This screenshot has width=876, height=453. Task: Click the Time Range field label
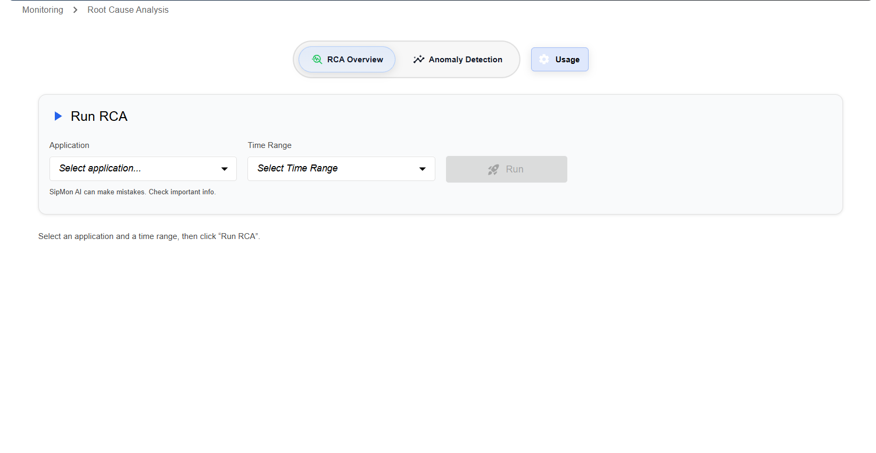tap(269, 145)
